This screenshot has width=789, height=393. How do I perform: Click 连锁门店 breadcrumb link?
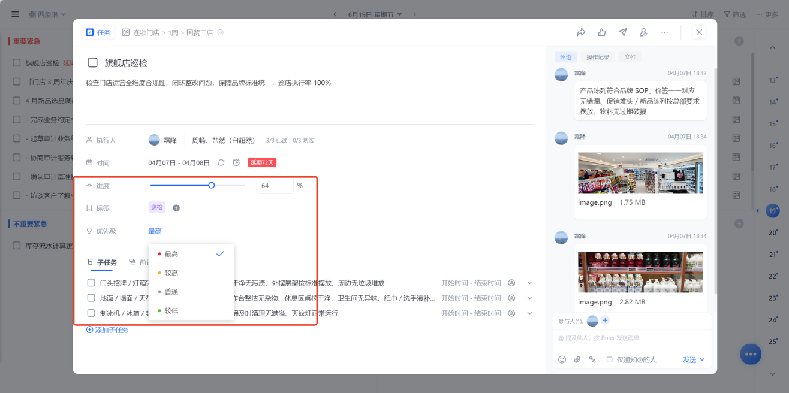point(146,32)
